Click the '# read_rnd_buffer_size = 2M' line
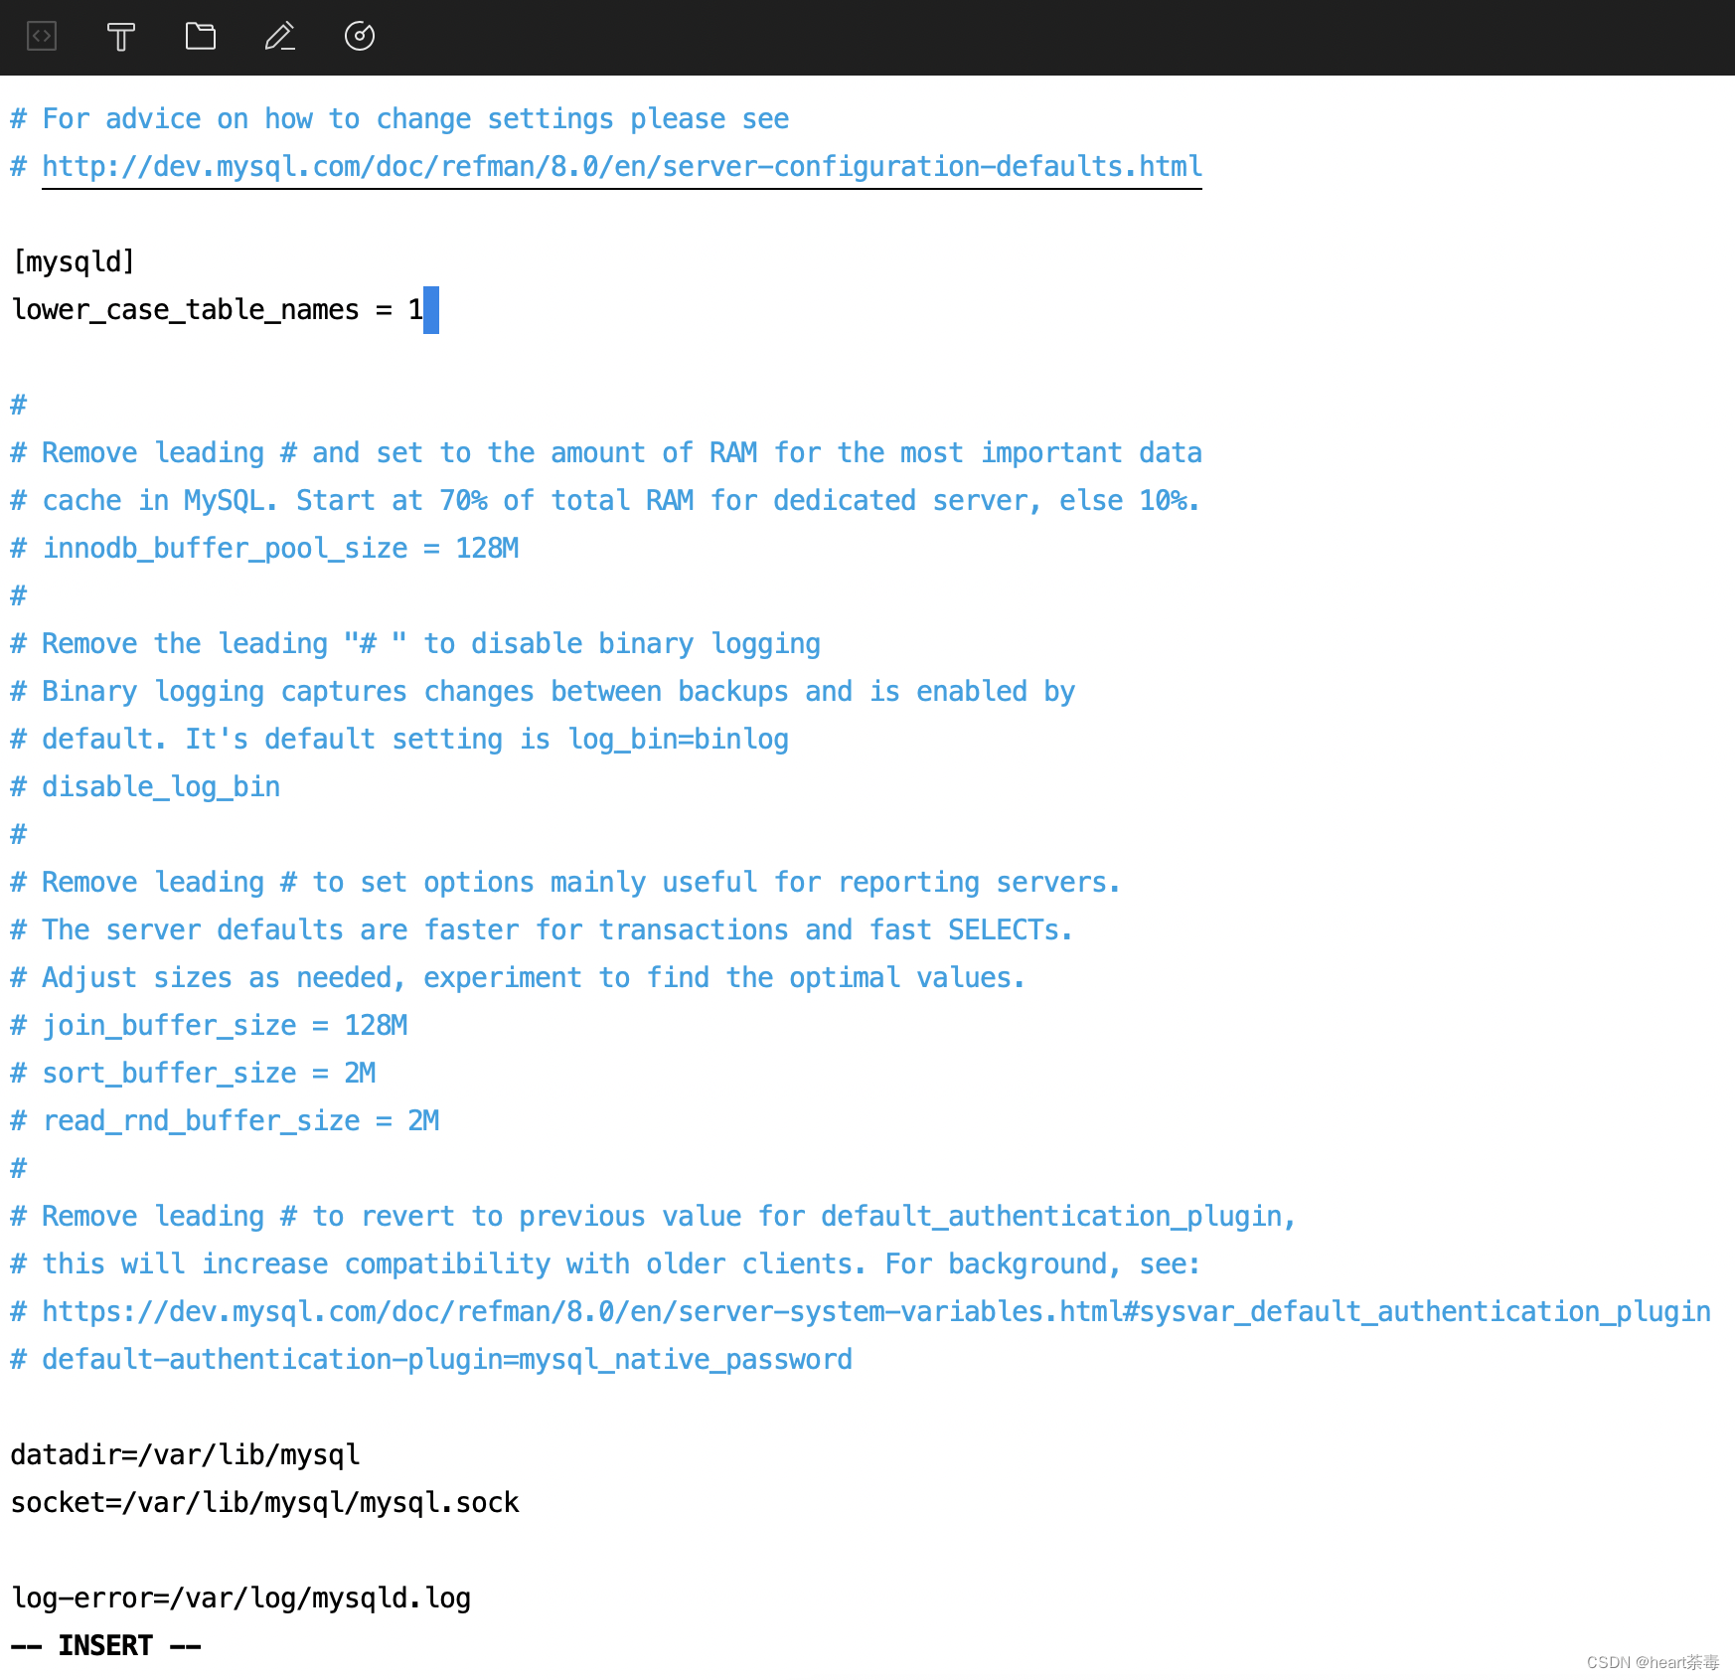This screenshot has height=1680, width=1735. (x=225, y=1120)
